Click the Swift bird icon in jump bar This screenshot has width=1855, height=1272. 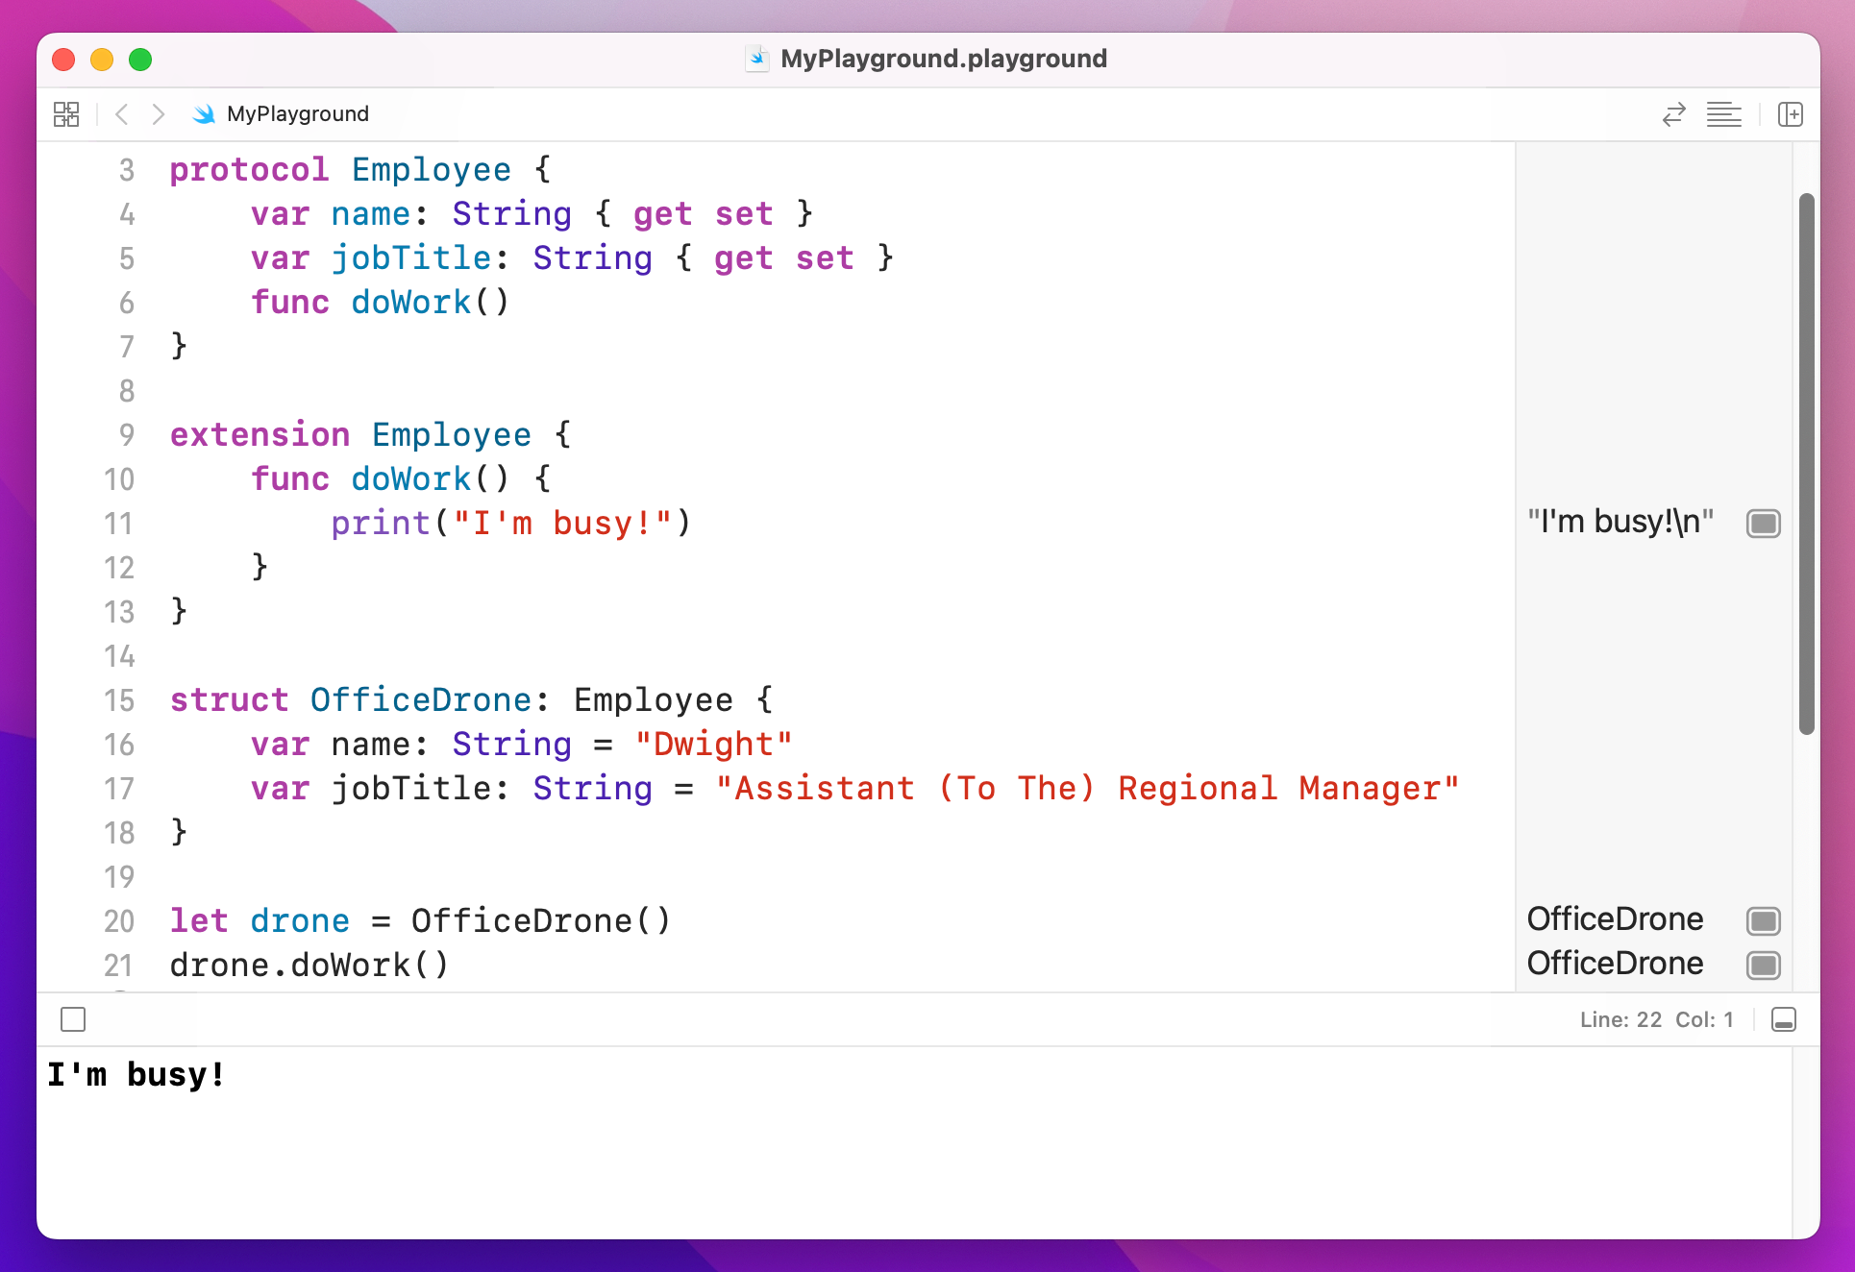point(205,114)
